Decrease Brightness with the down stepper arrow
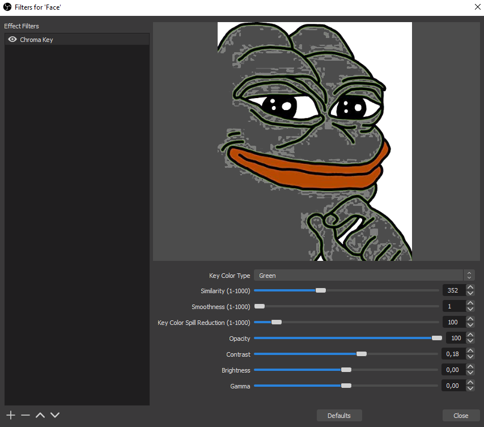 tap(470, 373)
